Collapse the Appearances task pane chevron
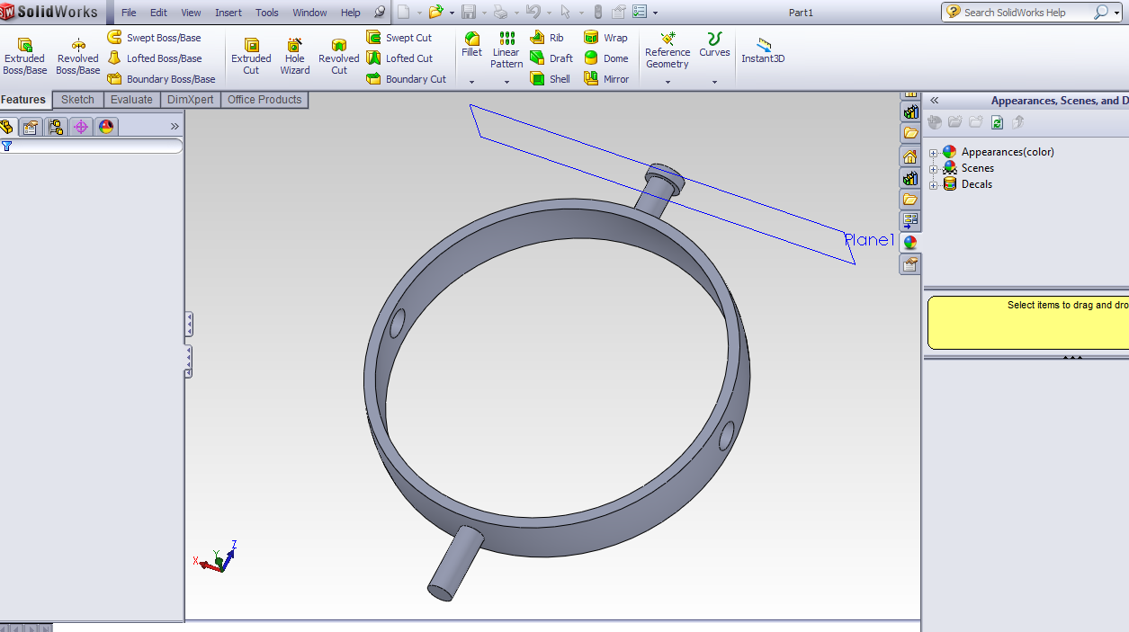 pos(935,101)
